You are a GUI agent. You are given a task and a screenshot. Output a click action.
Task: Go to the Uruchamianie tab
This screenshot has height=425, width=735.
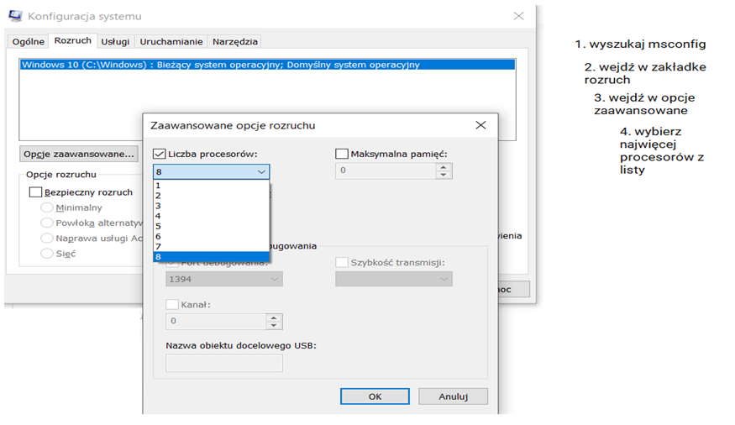171,41
